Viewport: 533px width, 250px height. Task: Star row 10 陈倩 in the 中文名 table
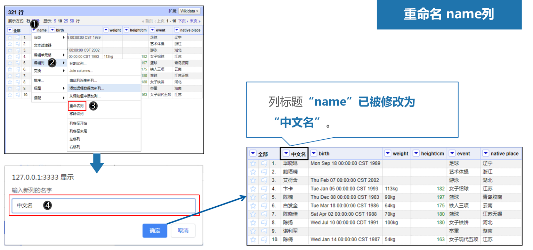pos(253,239)
